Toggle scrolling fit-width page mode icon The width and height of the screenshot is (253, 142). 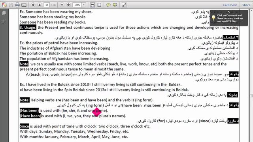pos(93,5)
